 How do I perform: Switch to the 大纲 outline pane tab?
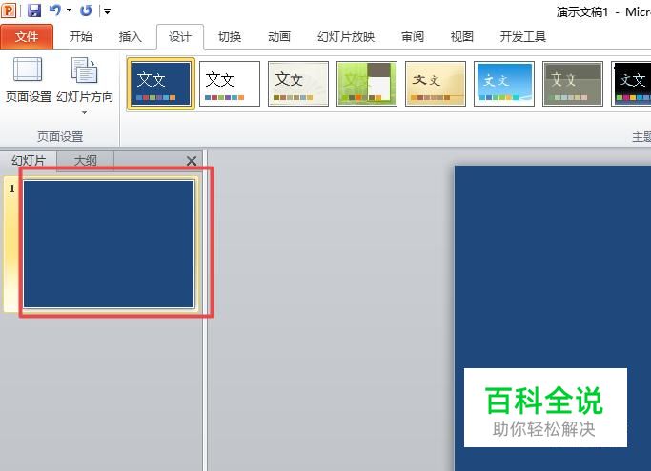click(85, 161)
